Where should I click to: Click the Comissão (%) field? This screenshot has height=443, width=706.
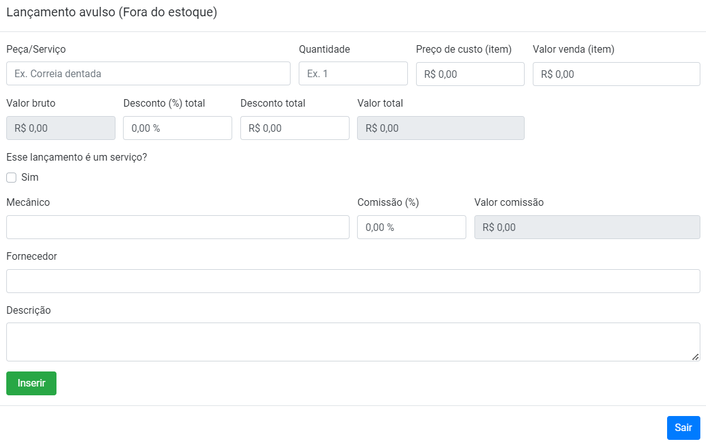pos(411,227)
